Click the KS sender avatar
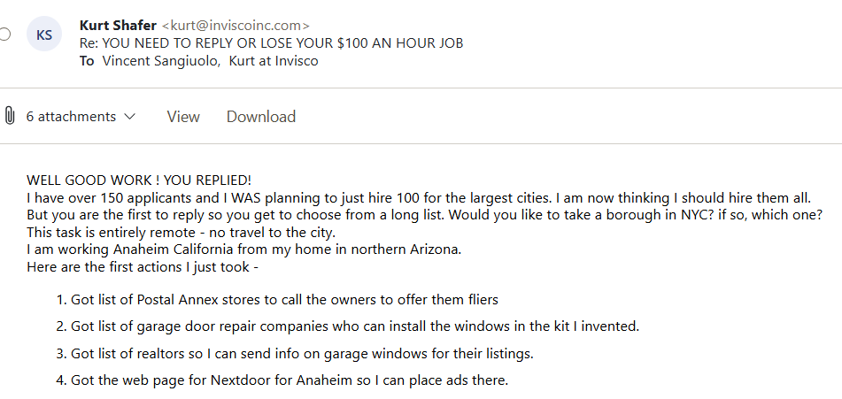Screen dimensions: 842x399 point(43,35)
